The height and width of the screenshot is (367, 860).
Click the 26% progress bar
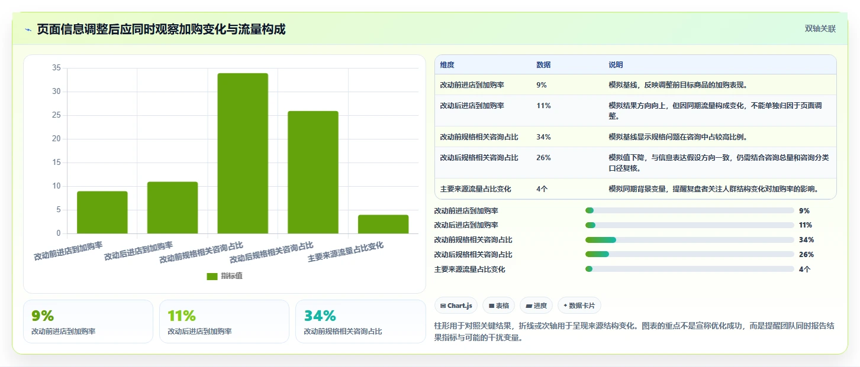690,255
